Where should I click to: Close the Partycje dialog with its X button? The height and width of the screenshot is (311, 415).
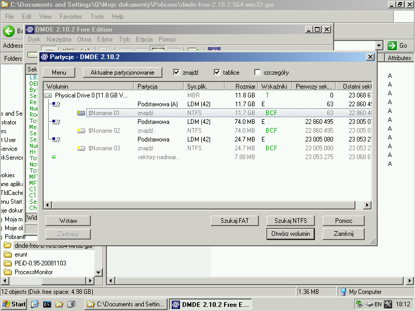(x=370, y=57)
